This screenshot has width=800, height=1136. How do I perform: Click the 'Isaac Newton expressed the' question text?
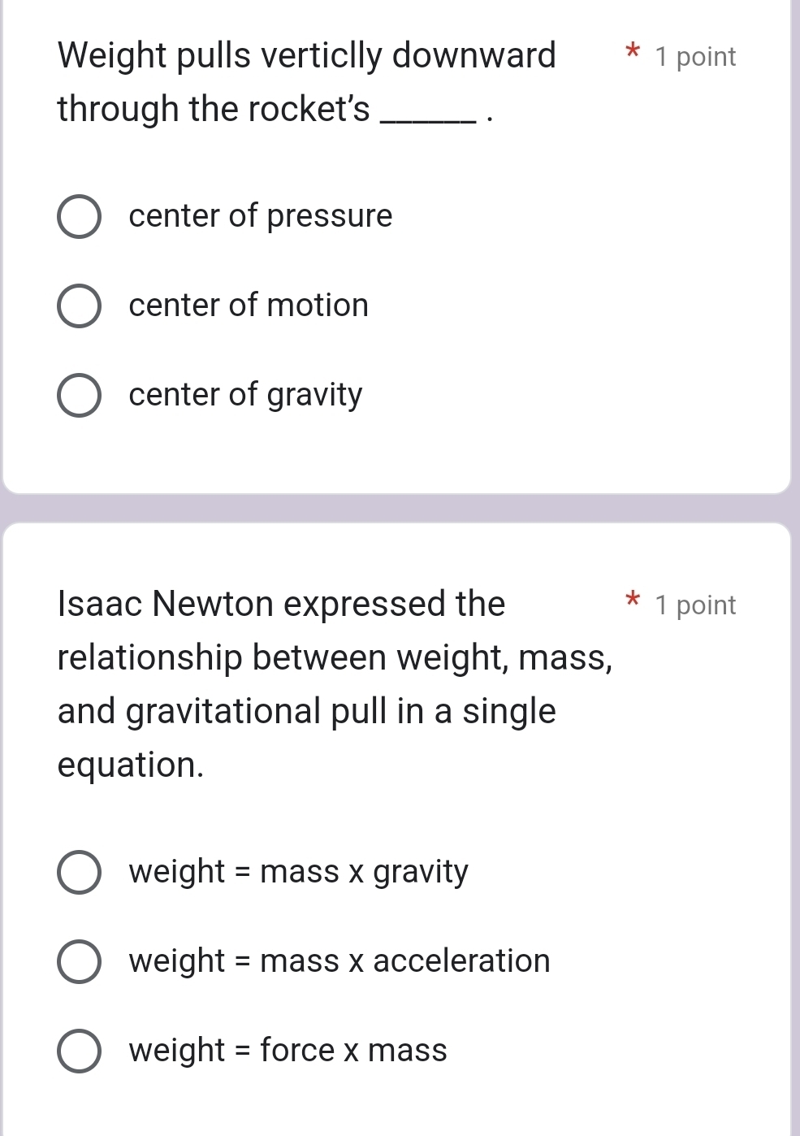click(281, 604)
